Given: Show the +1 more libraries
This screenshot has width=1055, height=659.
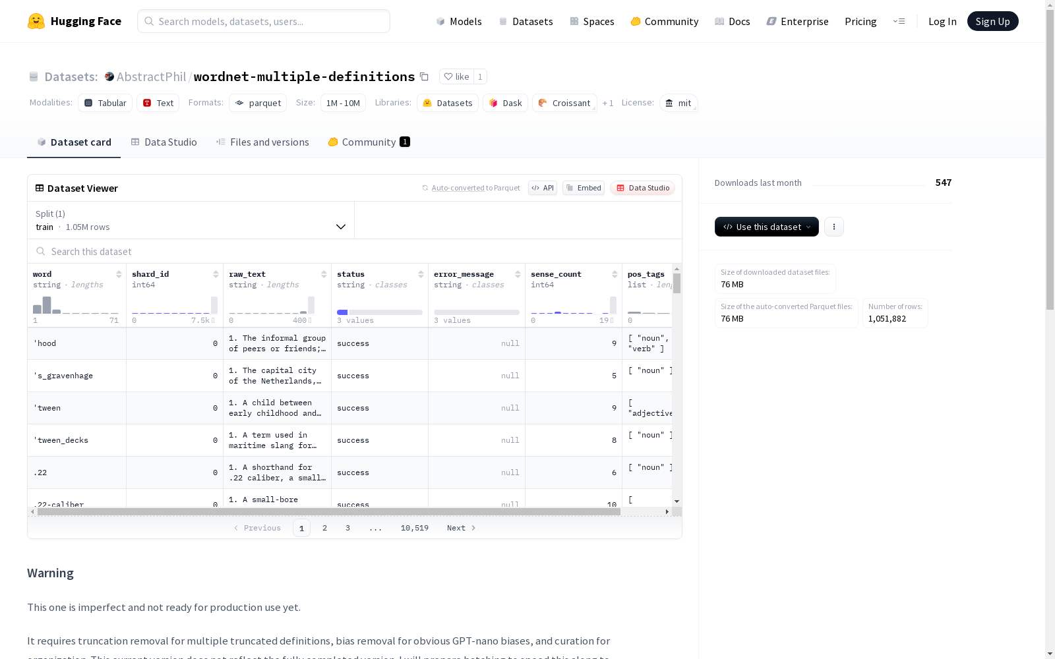Looking at the screenshot, I should pos(608,103).
